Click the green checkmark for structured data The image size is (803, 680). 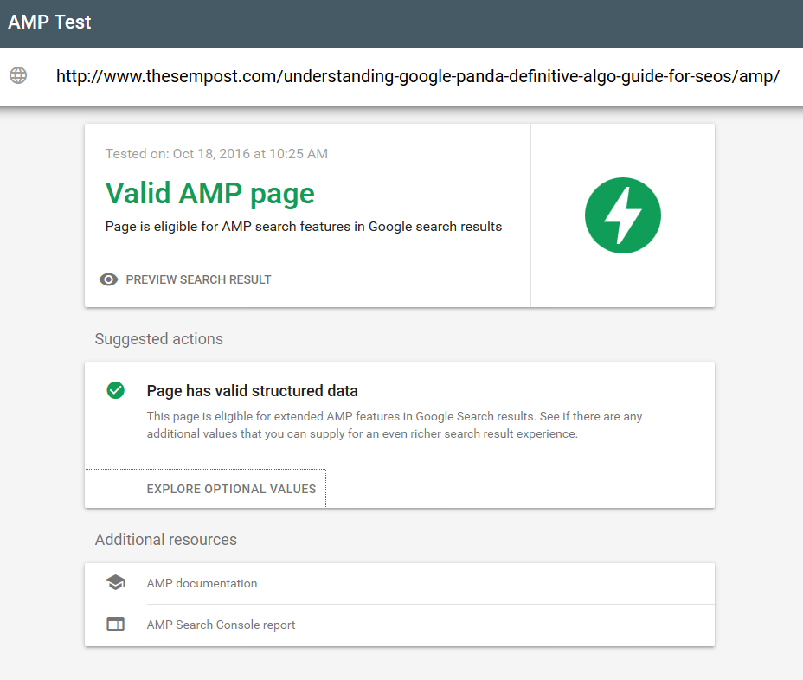click(x=115, y=390)
